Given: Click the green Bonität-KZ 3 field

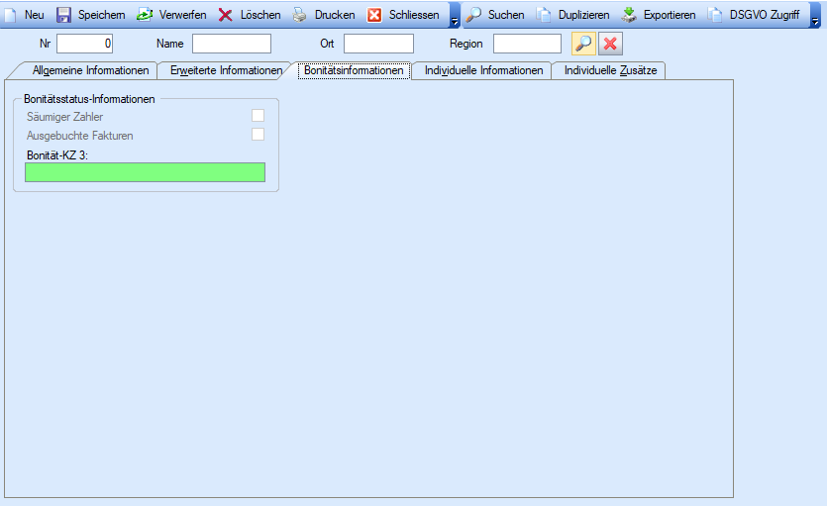Looking at the screenshot, I should 145,172.
